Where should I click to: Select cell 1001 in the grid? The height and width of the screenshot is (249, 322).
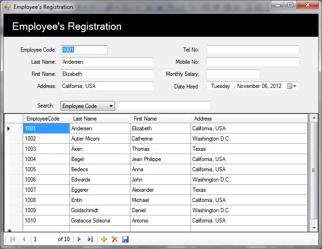[47, 128]
